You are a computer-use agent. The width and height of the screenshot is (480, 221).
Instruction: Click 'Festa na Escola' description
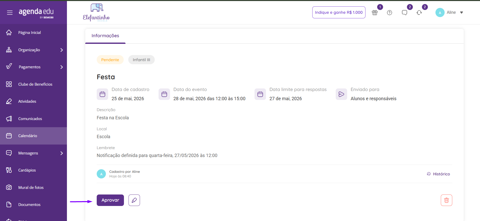[x=113, y=118]
